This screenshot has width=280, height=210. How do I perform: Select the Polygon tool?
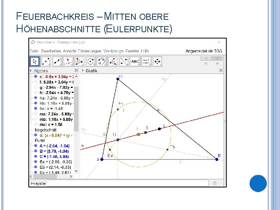click(x=79, y=61)
